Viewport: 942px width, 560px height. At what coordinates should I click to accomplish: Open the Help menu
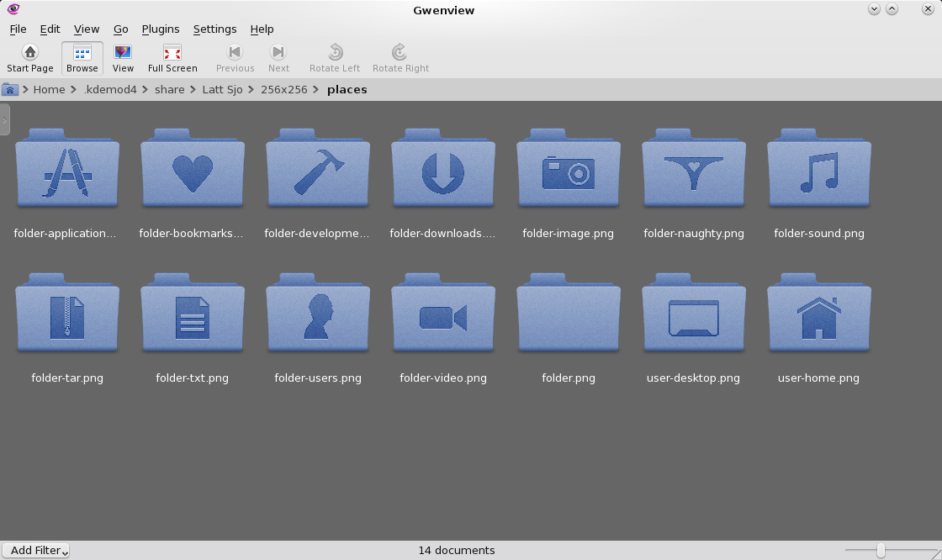tap(262, 29)
